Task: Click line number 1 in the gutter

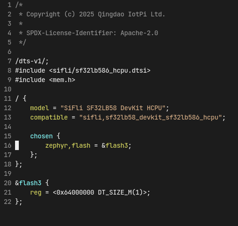Action: tap(9, 5)
